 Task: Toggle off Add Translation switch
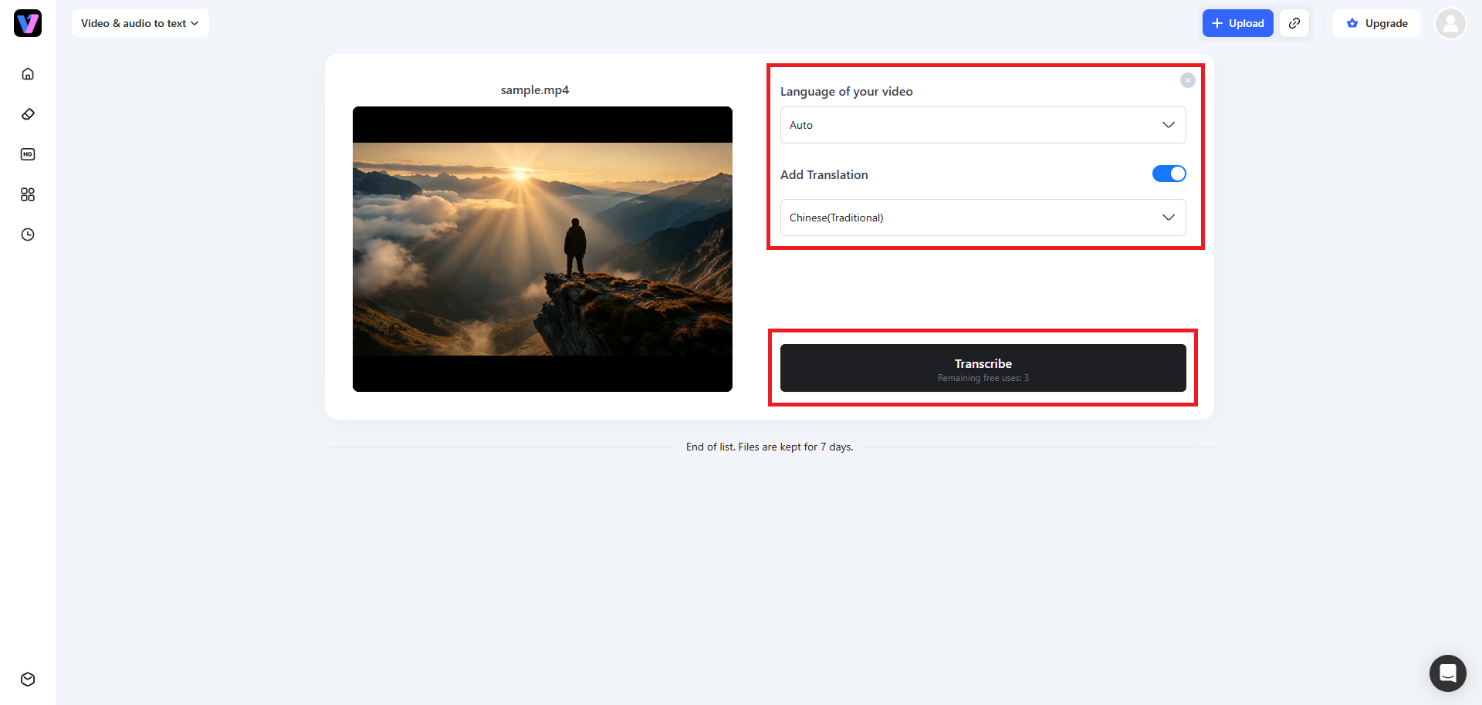pyautogui.click(x=1169, y=174)
